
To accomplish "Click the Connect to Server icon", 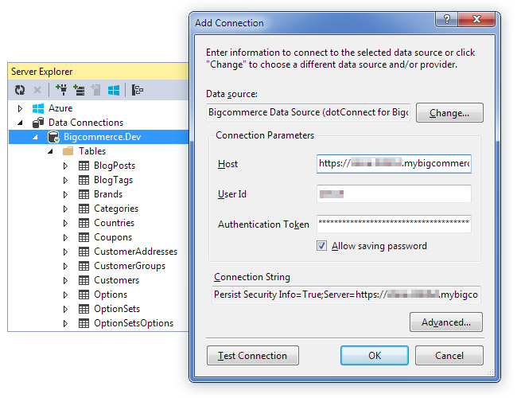I will point(79,90).
